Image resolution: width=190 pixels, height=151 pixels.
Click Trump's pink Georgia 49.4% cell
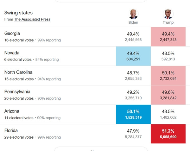coord(168,37)
